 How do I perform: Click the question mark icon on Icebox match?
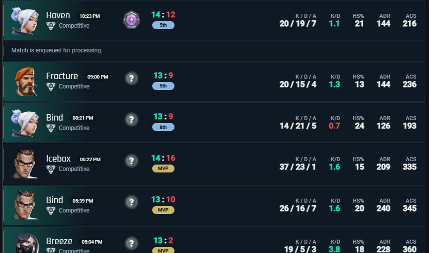click(131, 161)
